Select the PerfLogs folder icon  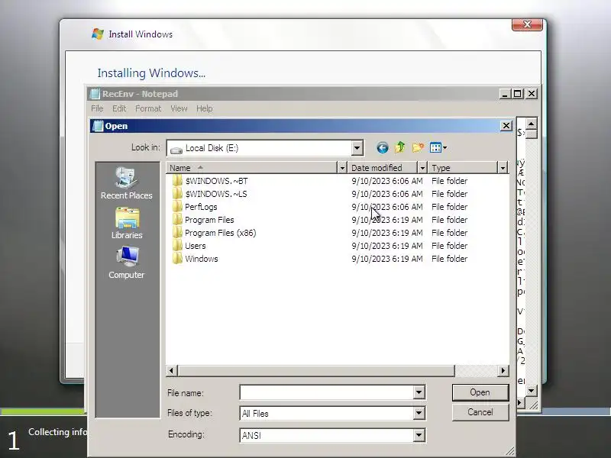[177, 206]
